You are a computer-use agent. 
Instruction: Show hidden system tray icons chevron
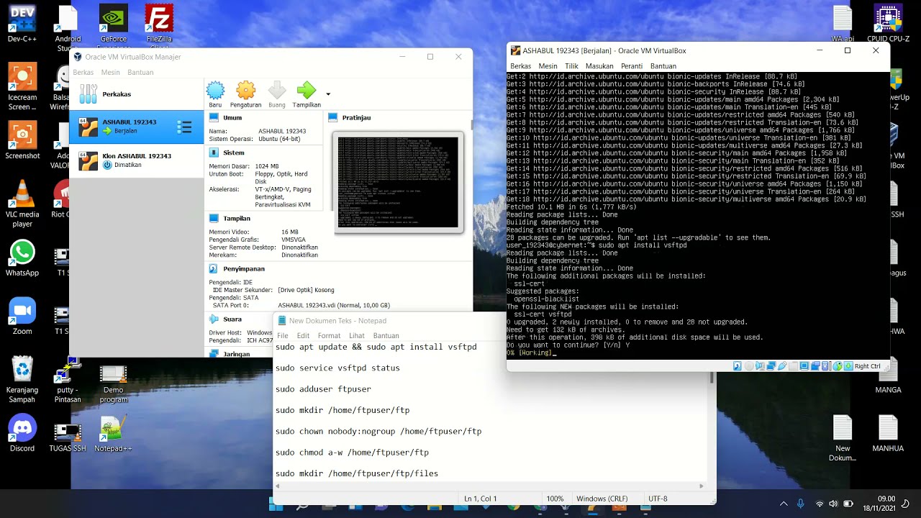tap(783, 504)
